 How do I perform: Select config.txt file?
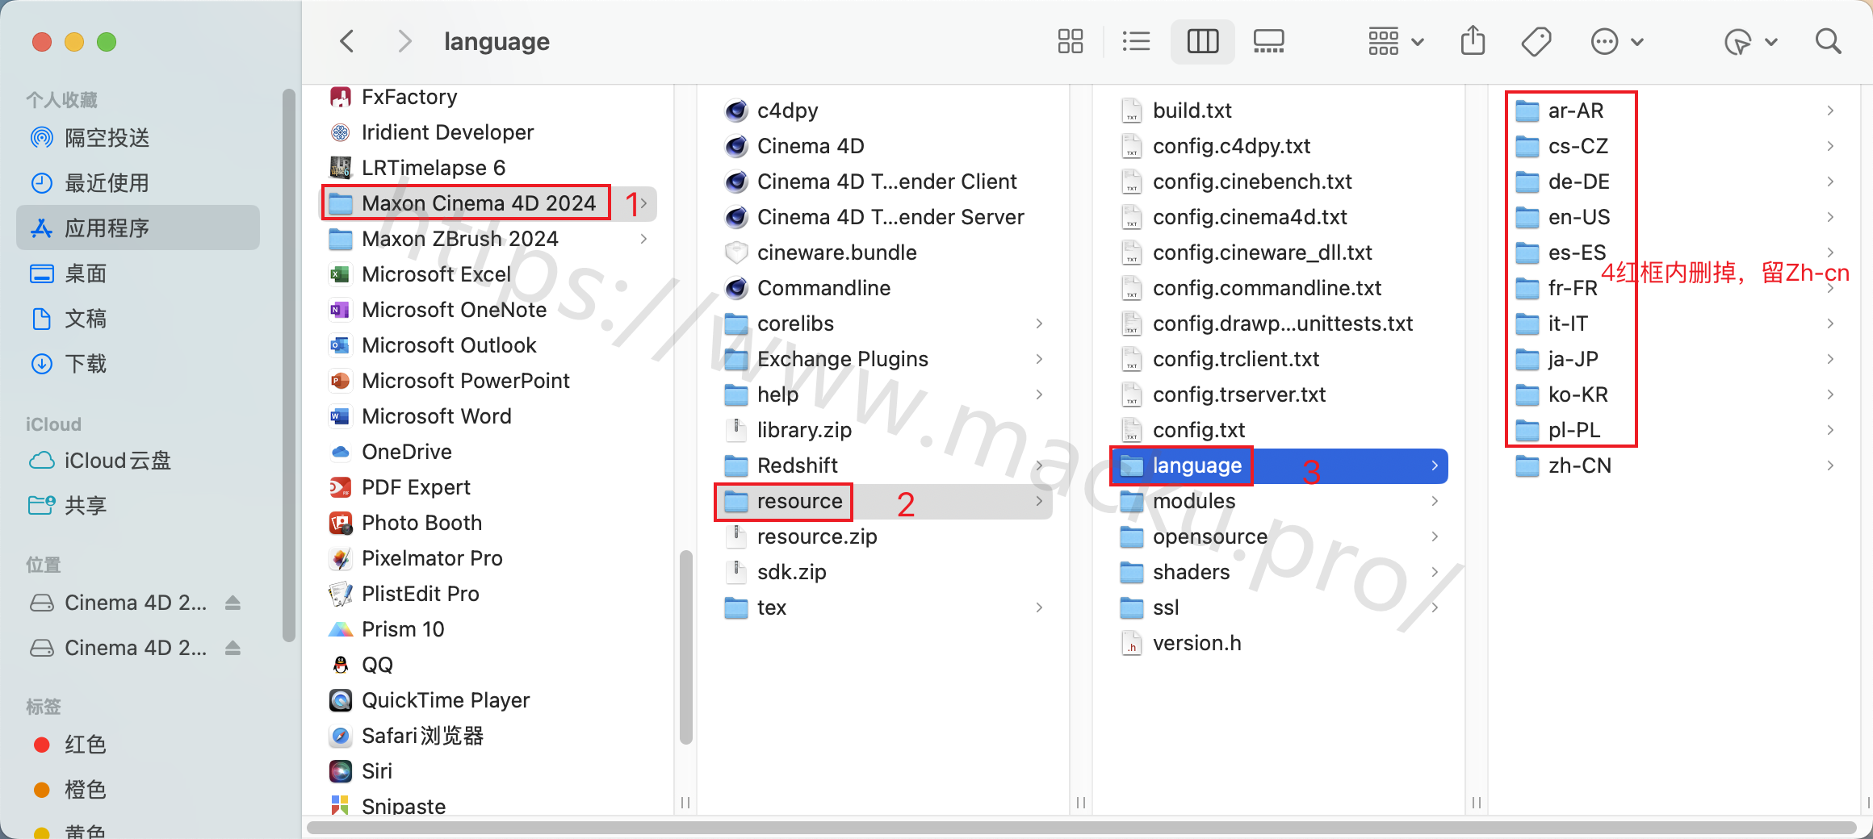click(1280, 430)
